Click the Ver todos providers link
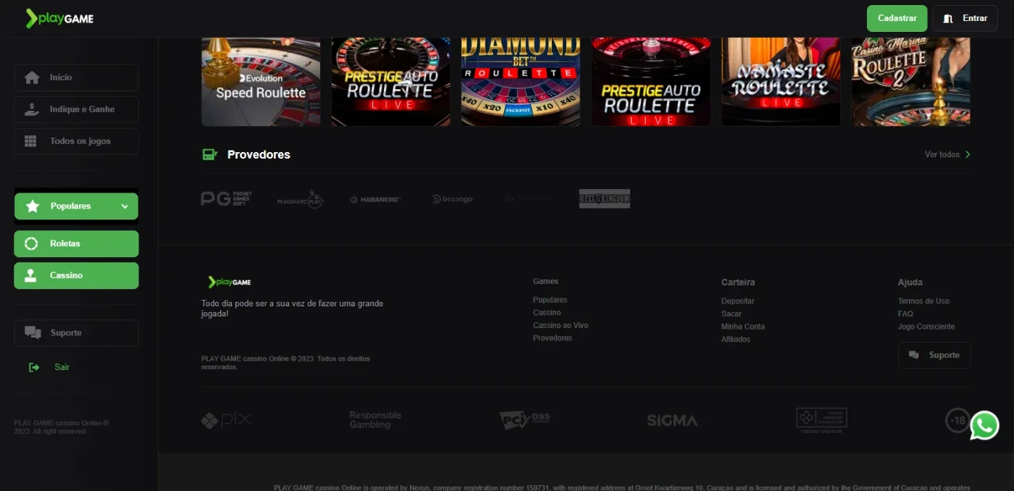This screenshot has width=1014, height=491. pyautogui.click(x=947, y=154)
